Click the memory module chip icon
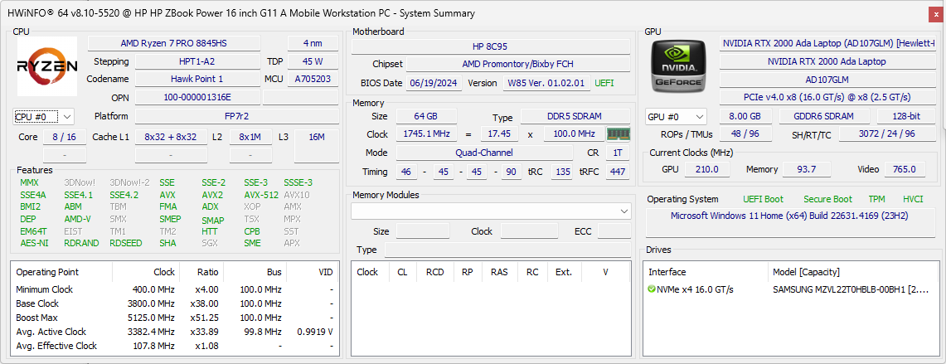This screenshot has width=946, height=364. click(x=618, y=134)
